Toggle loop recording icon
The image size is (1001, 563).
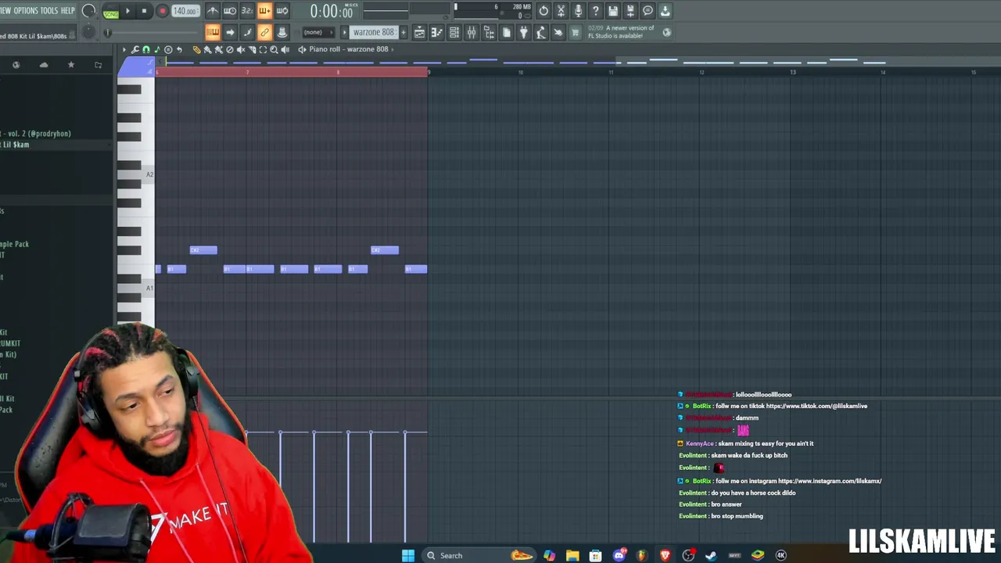coord(282,11)
